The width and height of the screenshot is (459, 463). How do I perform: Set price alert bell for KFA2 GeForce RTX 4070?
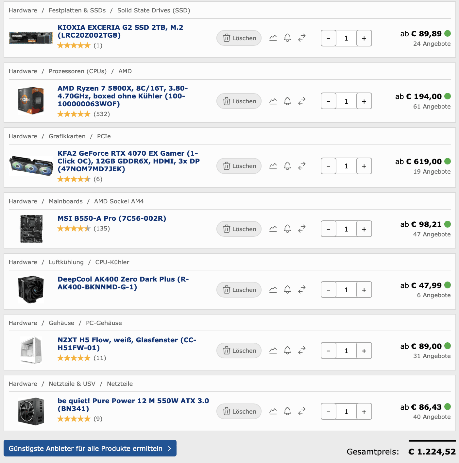287,166
